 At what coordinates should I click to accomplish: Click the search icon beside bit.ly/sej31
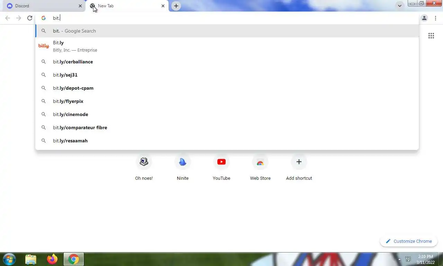point(44,75)
